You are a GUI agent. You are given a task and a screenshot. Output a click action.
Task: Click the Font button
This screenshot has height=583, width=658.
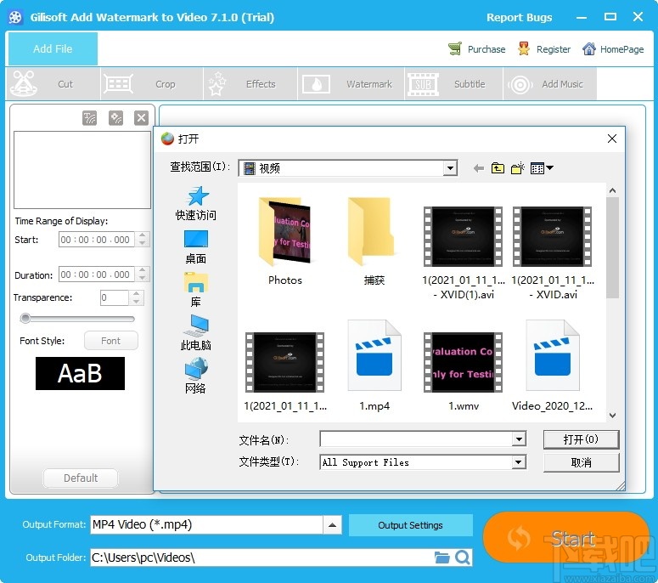(110, 341)
